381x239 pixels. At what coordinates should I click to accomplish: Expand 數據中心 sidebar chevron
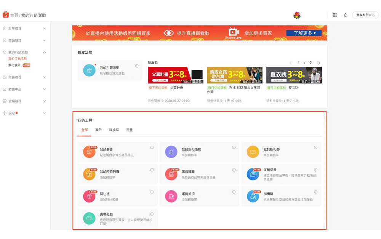[45, 89]
